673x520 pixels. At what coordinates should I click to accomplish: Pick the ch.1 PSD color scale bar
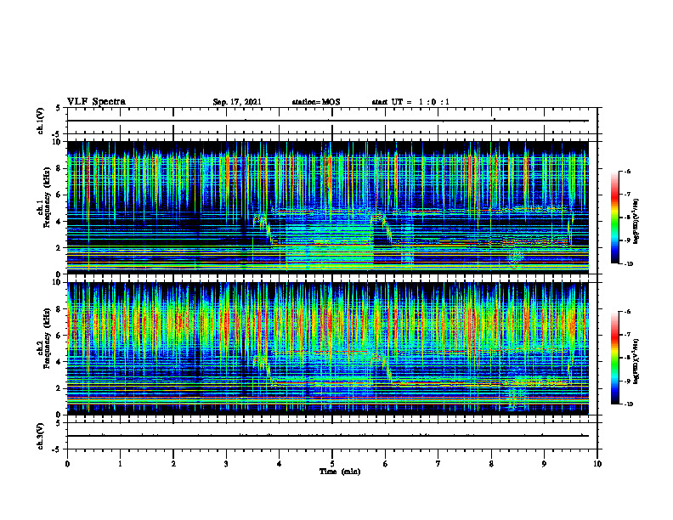pyautogui.click(x=614, y=218)
